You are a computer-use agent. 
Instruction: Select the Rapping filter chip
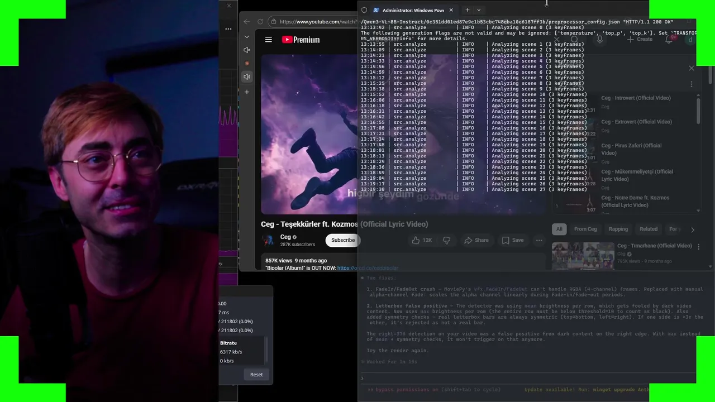618,229
